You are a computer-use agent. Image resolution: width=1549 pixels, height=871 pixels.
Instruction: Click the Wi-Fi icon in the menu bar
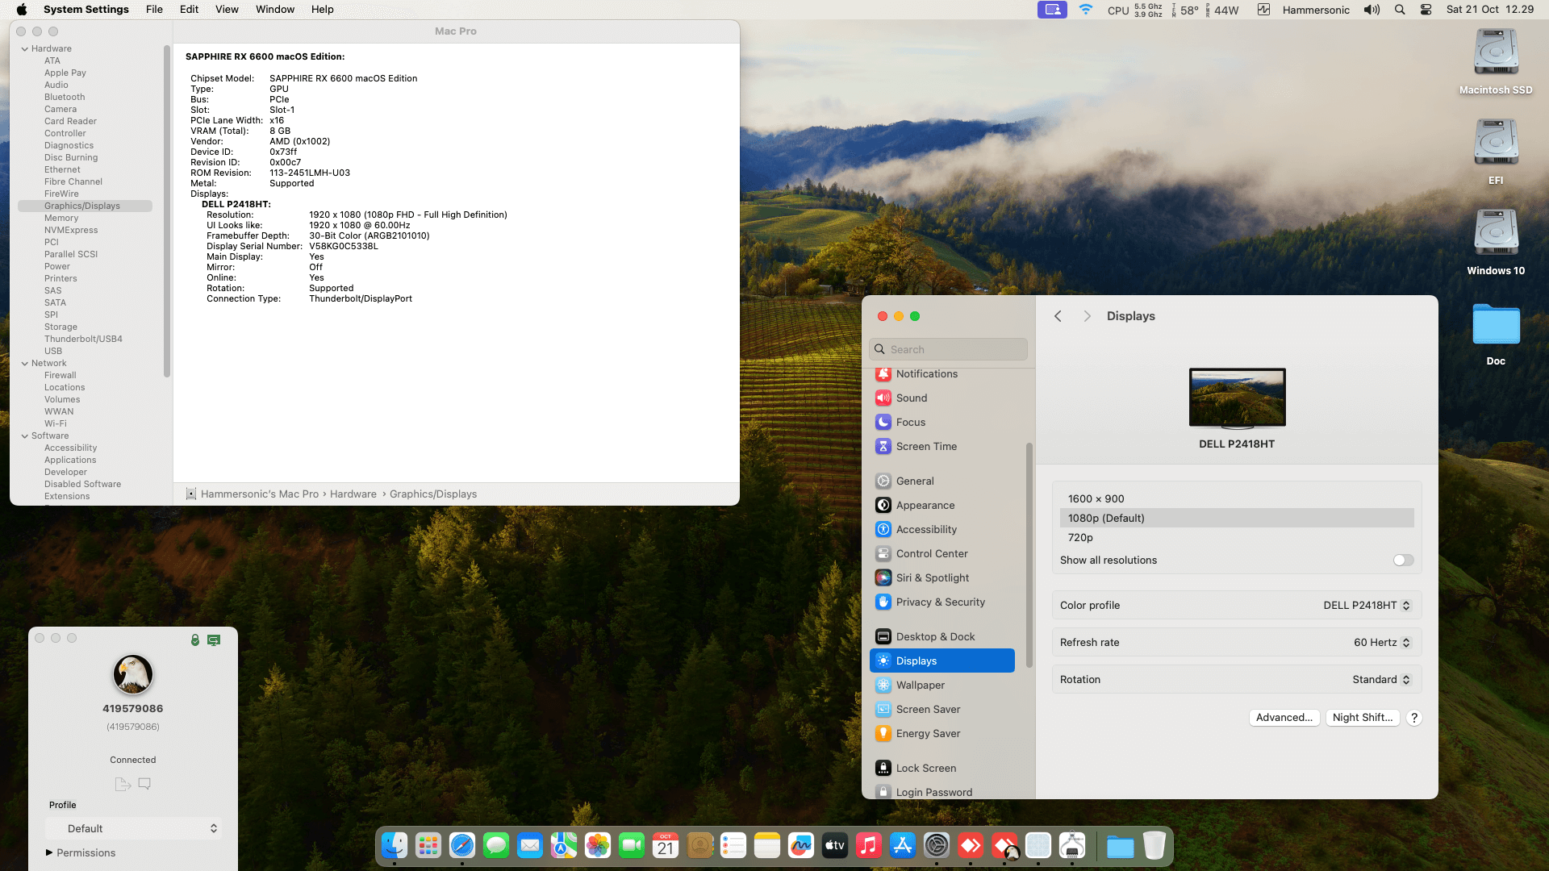click(1086, 10)
